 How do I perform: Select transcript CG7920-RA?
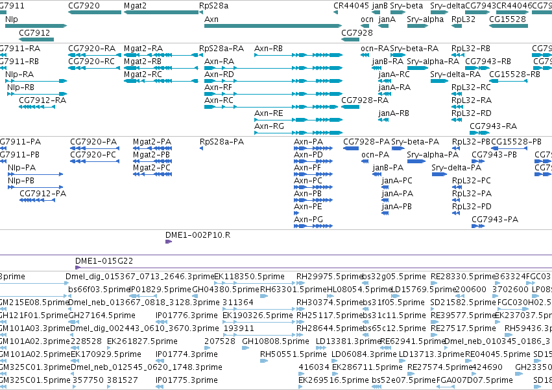tap(91, 49)
